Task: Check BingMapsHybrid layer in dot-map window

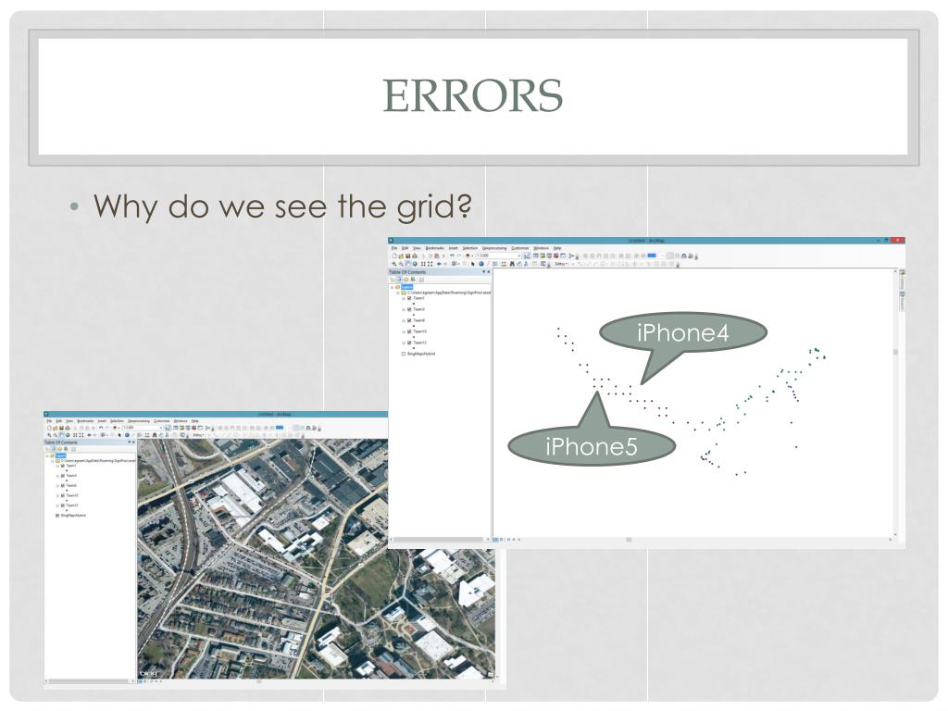Action: coord(404,354)
